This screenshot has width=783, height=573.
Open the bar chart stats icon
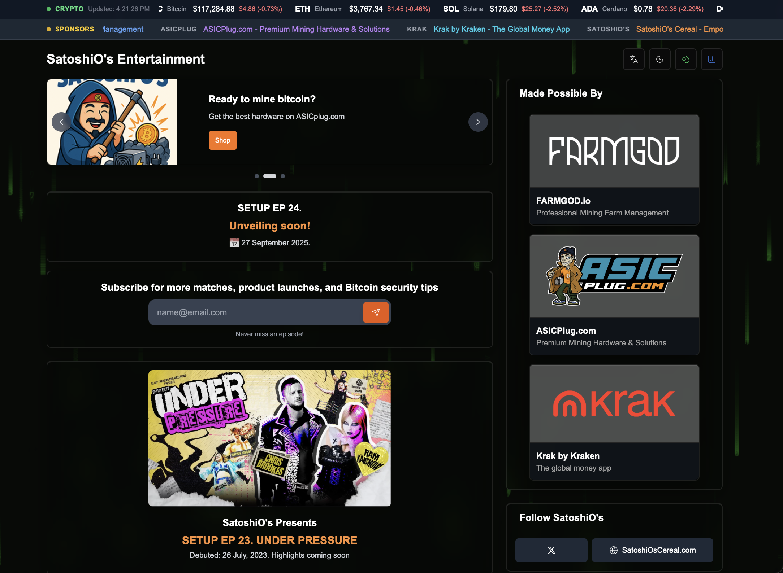(x=711, y=59)
